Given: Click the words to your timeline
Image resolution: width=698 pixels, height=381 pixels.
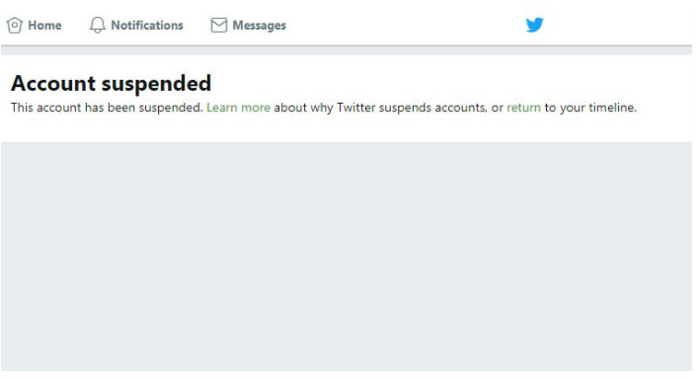Looking at the screenshot, I should coord(590,109).
